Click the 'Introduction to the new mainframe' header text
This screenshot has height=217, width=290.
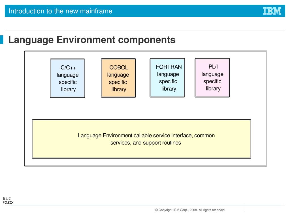[61, 11]
